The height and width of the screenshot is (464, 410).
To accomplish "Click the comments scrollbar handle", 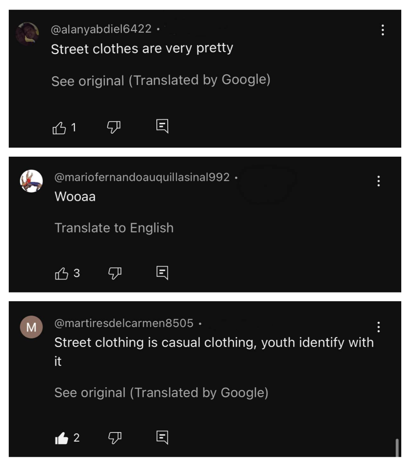I will pos(397,448).
